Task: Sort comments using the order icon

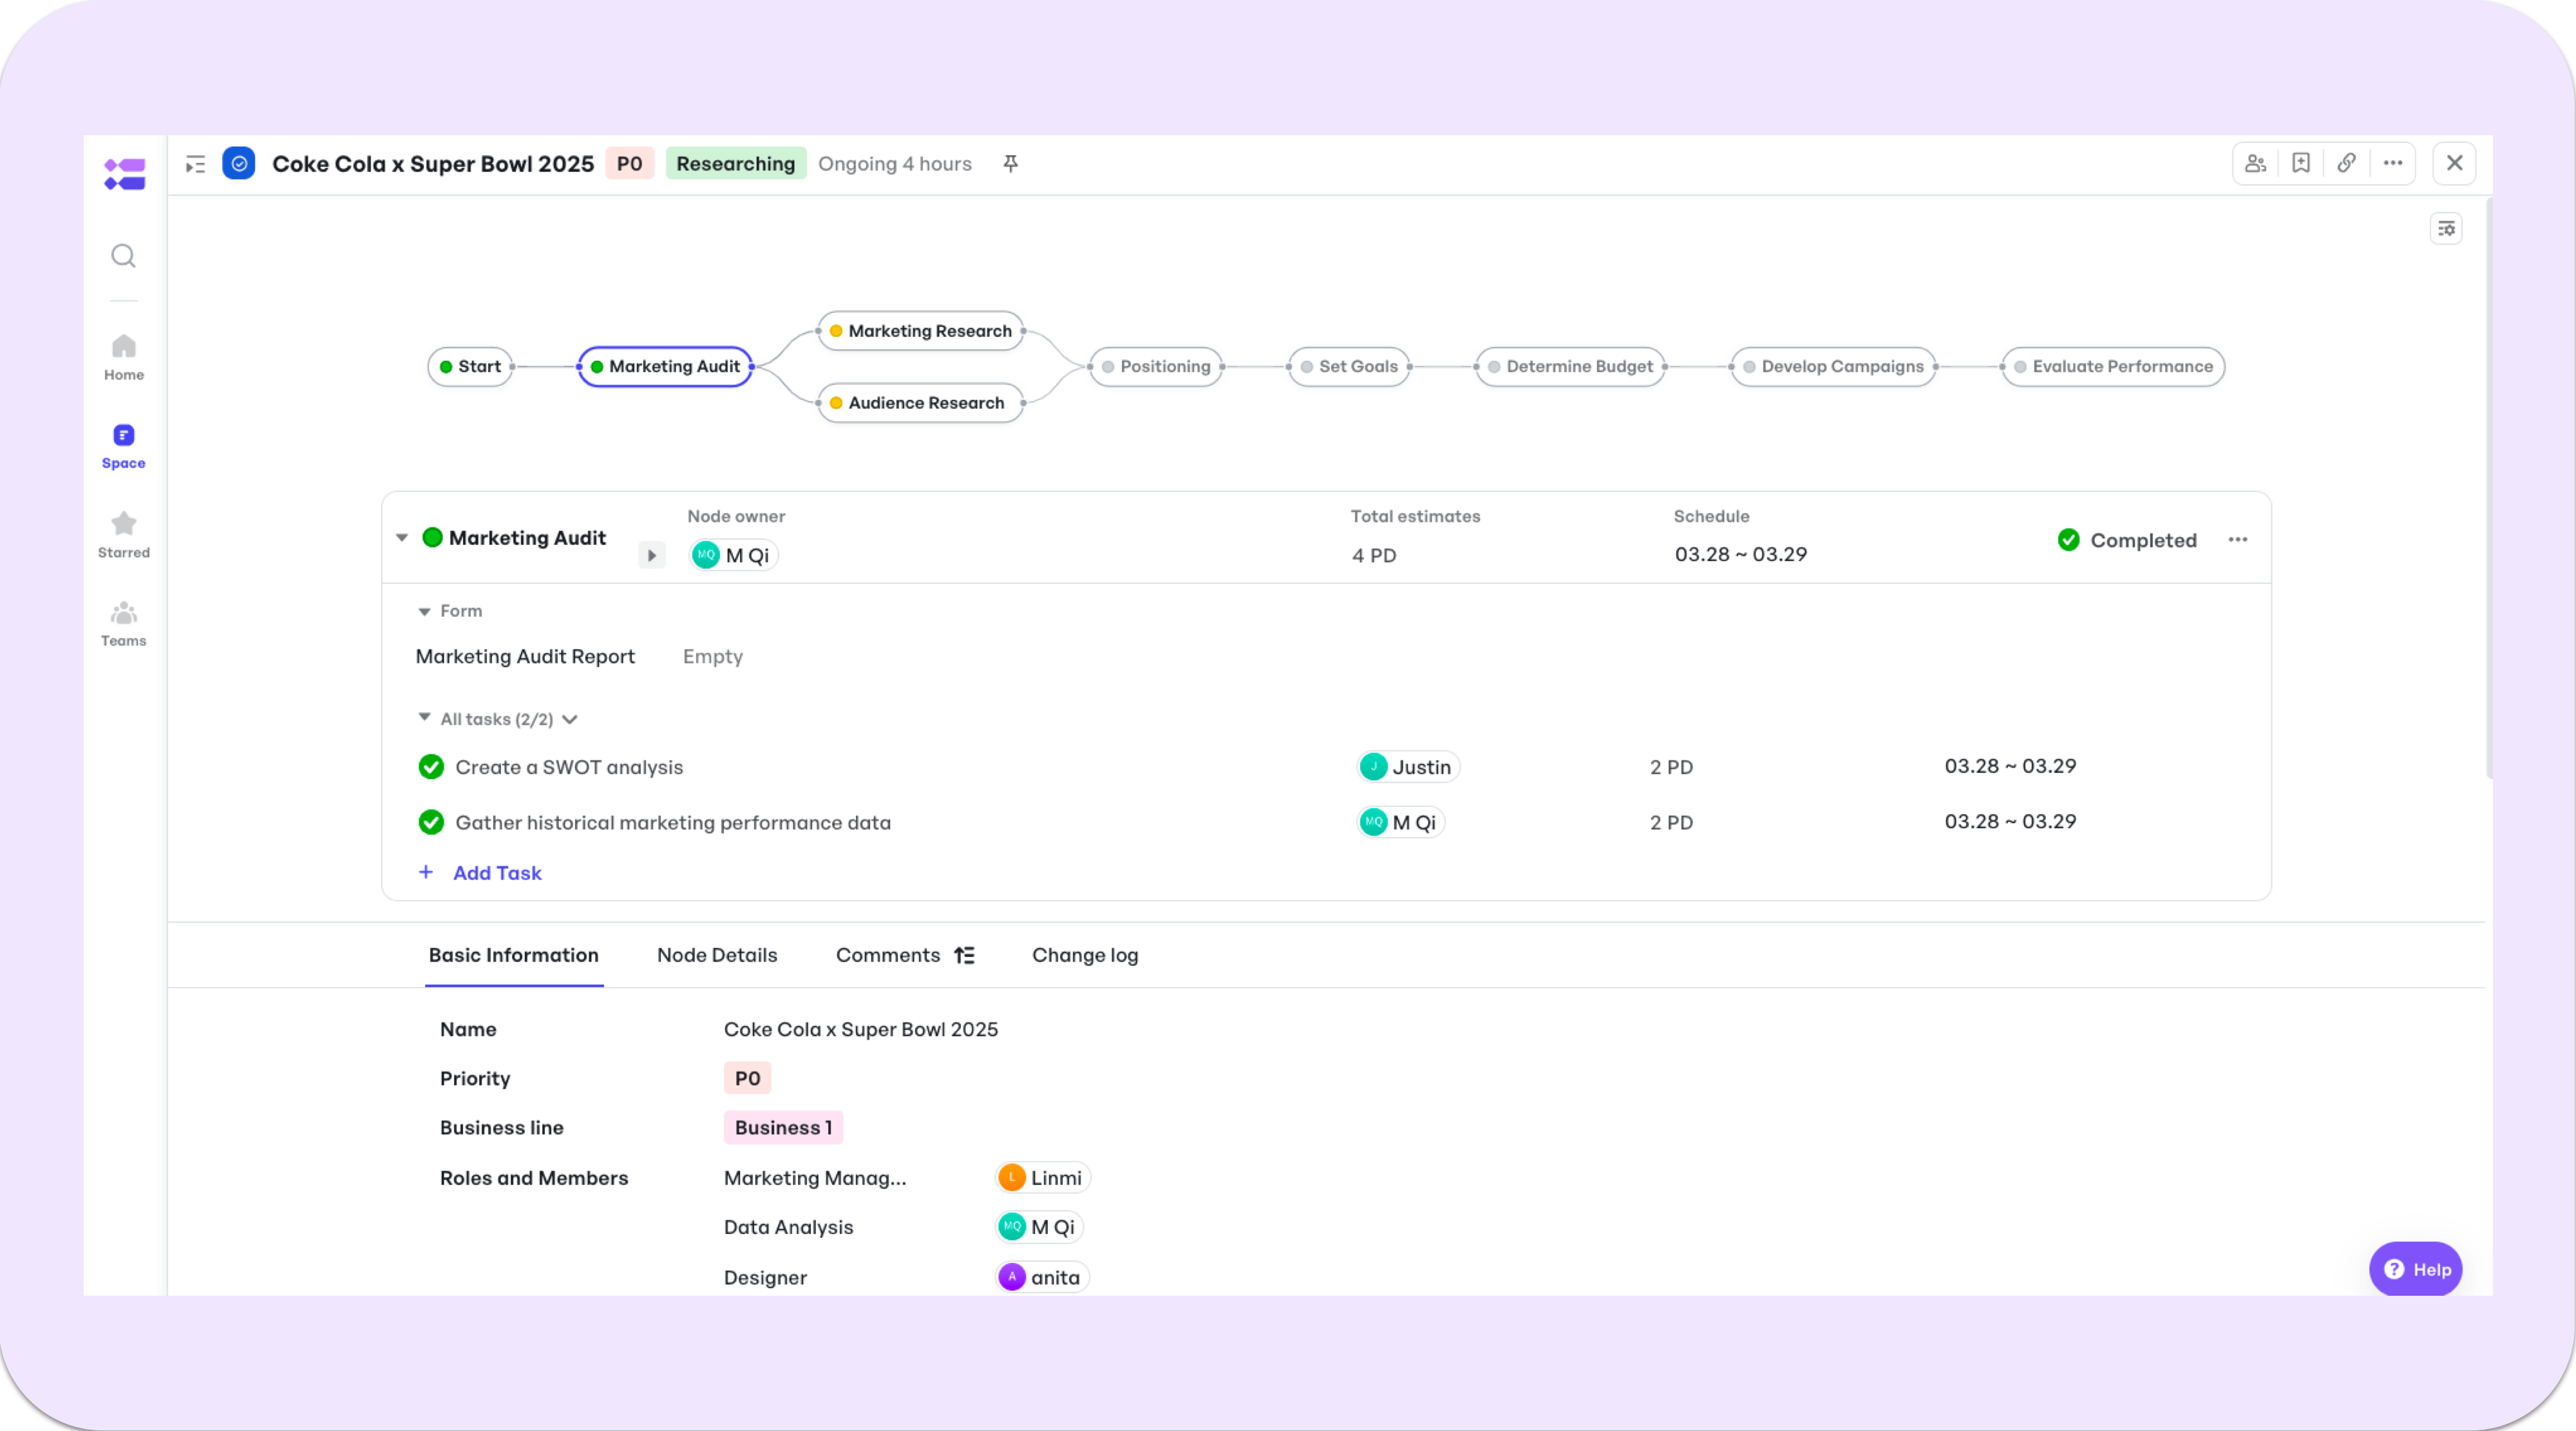Action: coord(964,956)
